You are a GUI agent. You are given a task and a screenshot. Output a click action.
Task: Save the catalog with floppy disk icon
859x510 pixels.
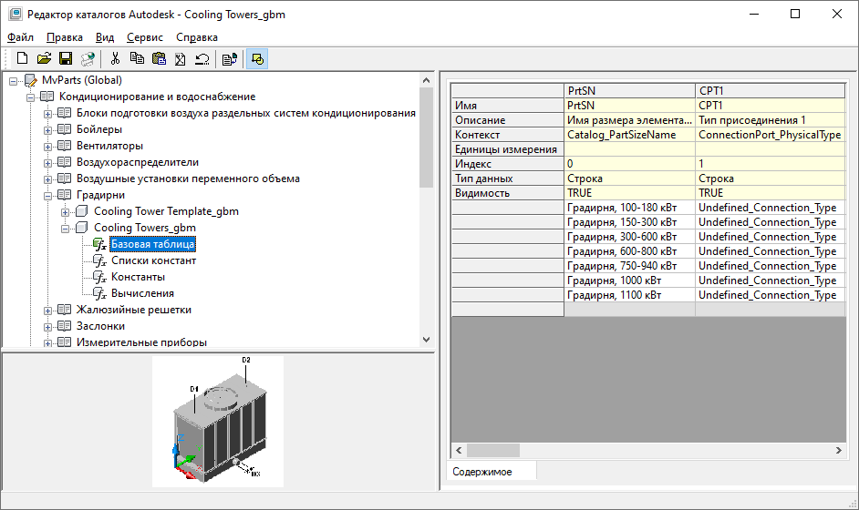pos(66,58)
